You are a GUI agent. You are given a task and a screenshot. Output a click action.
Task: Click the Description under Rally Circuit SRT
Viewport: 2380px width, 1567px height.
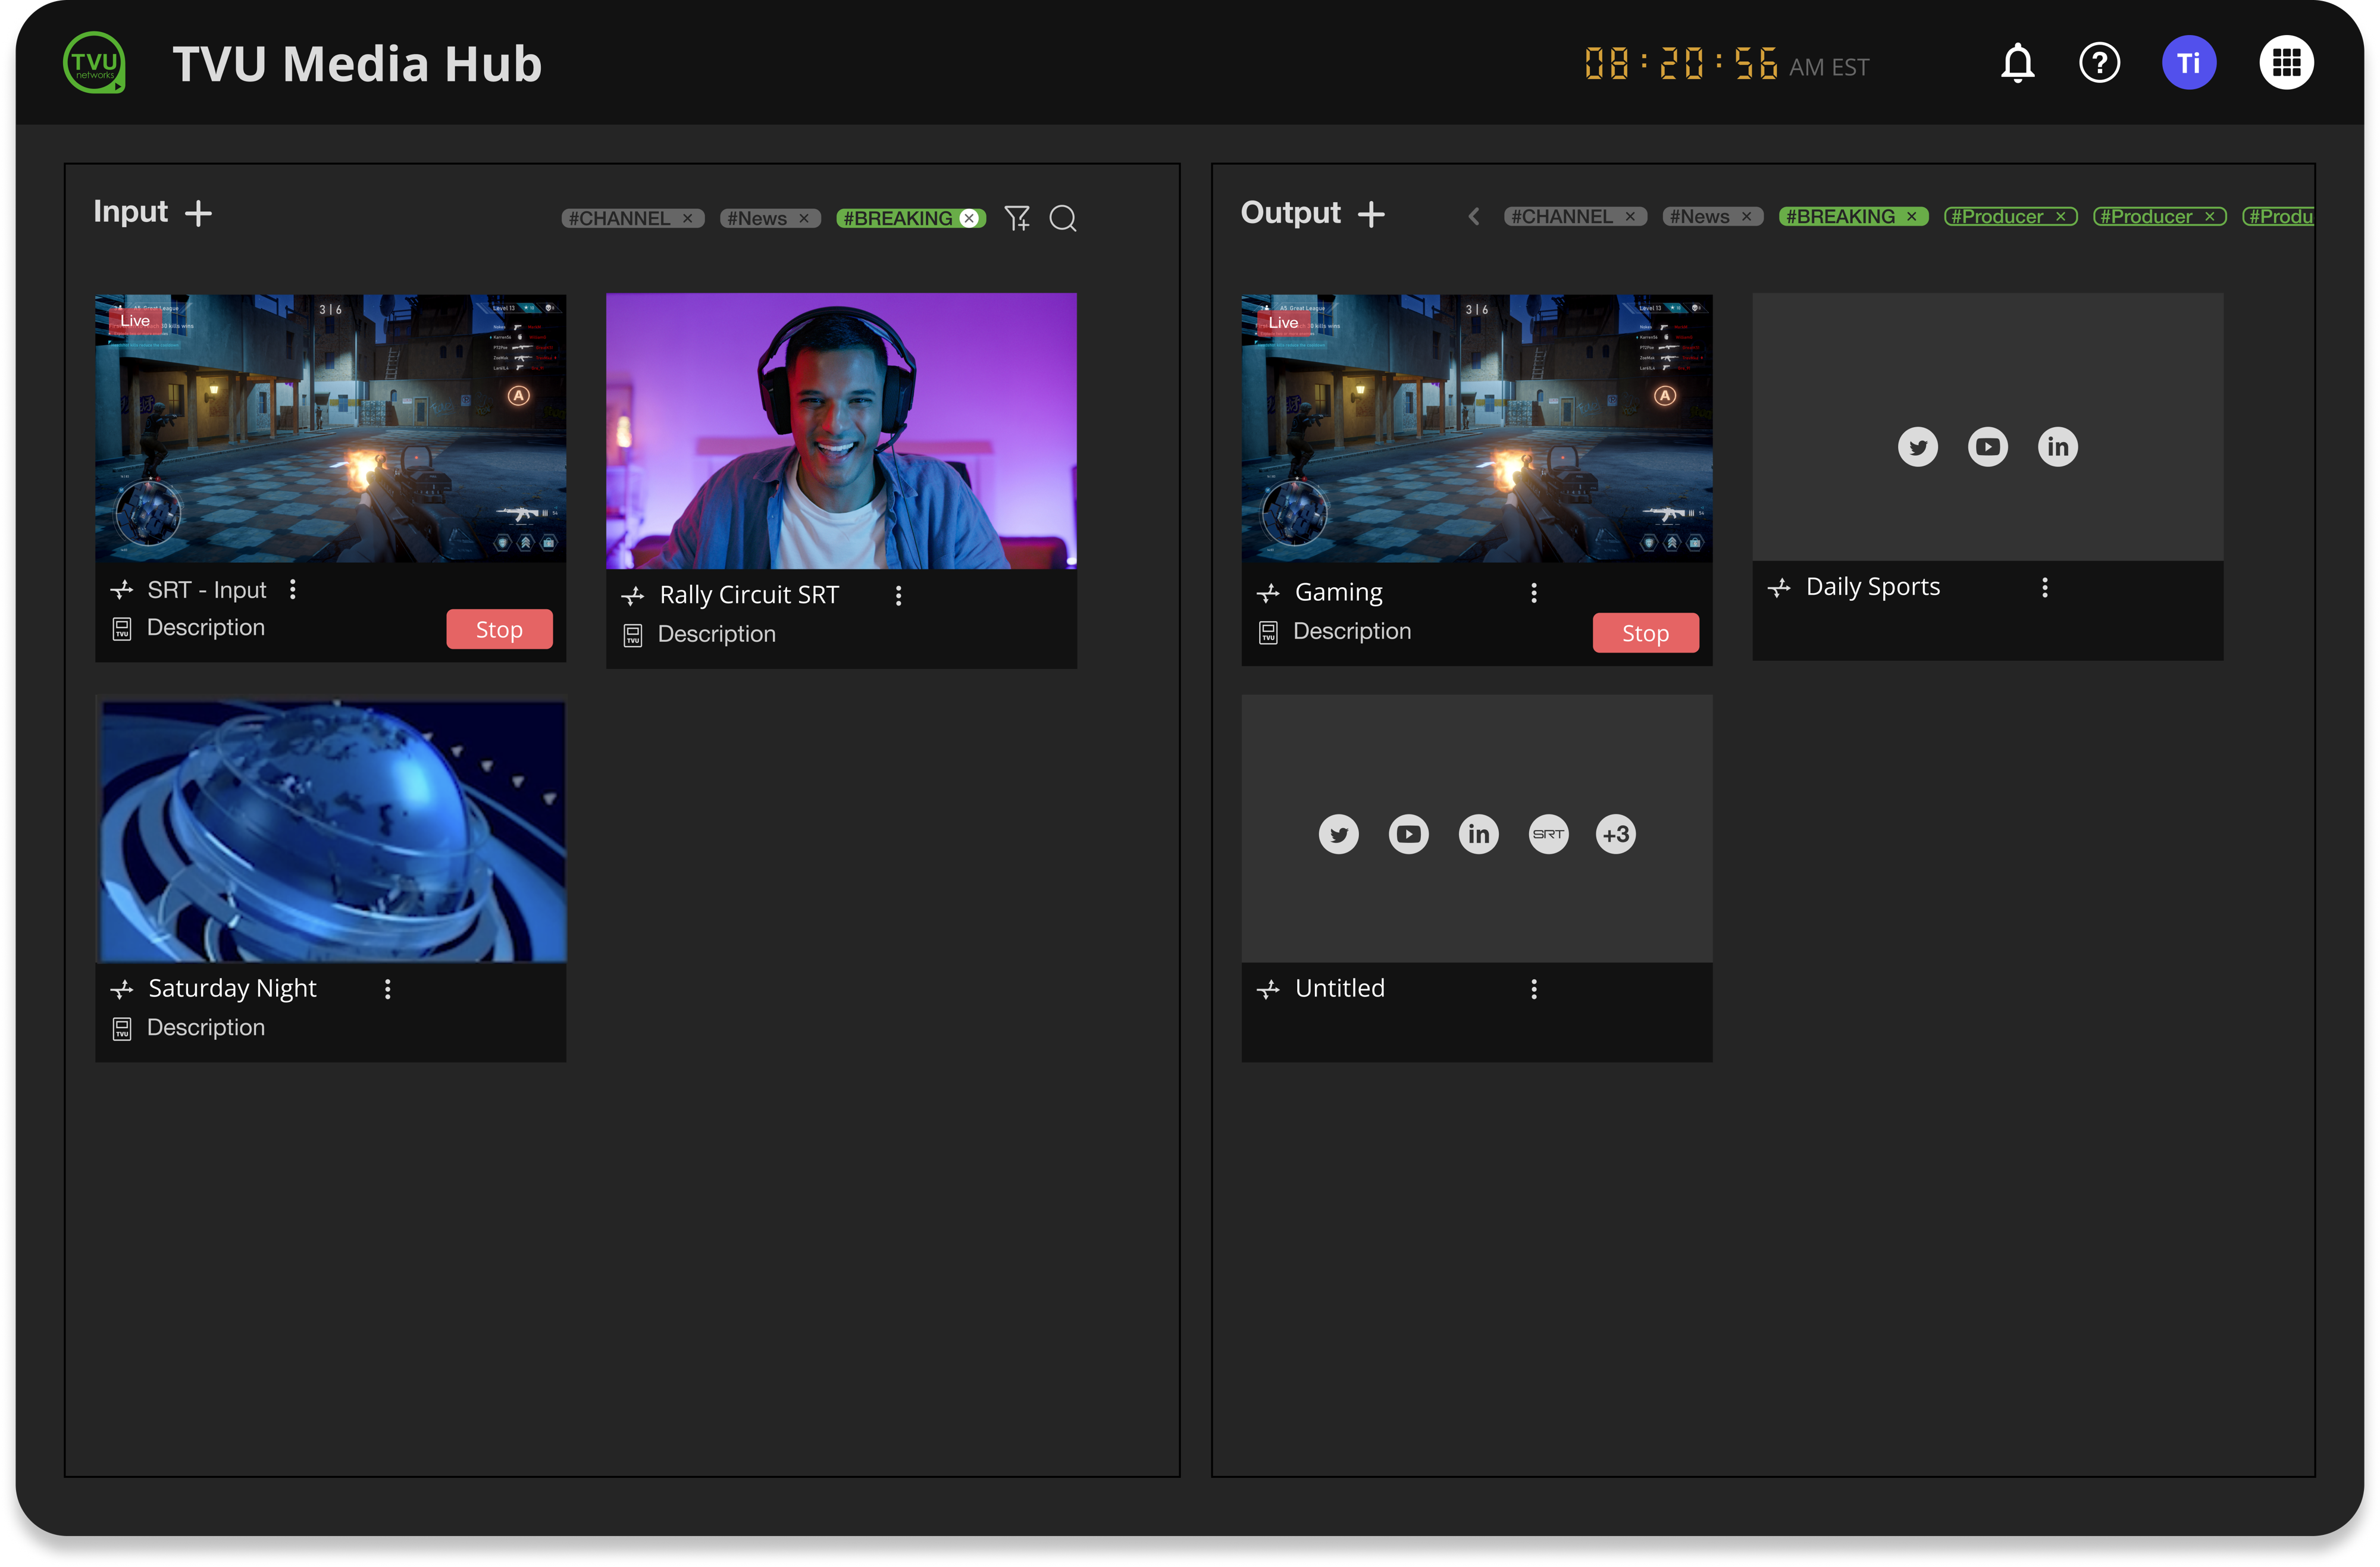717,634
